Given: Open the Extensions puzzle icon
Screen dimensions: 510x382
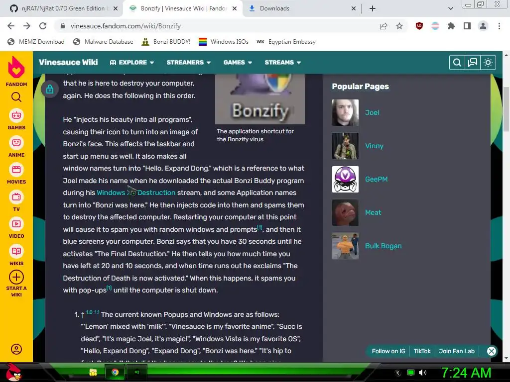Looking at the screenshot, I should point(451,26).
